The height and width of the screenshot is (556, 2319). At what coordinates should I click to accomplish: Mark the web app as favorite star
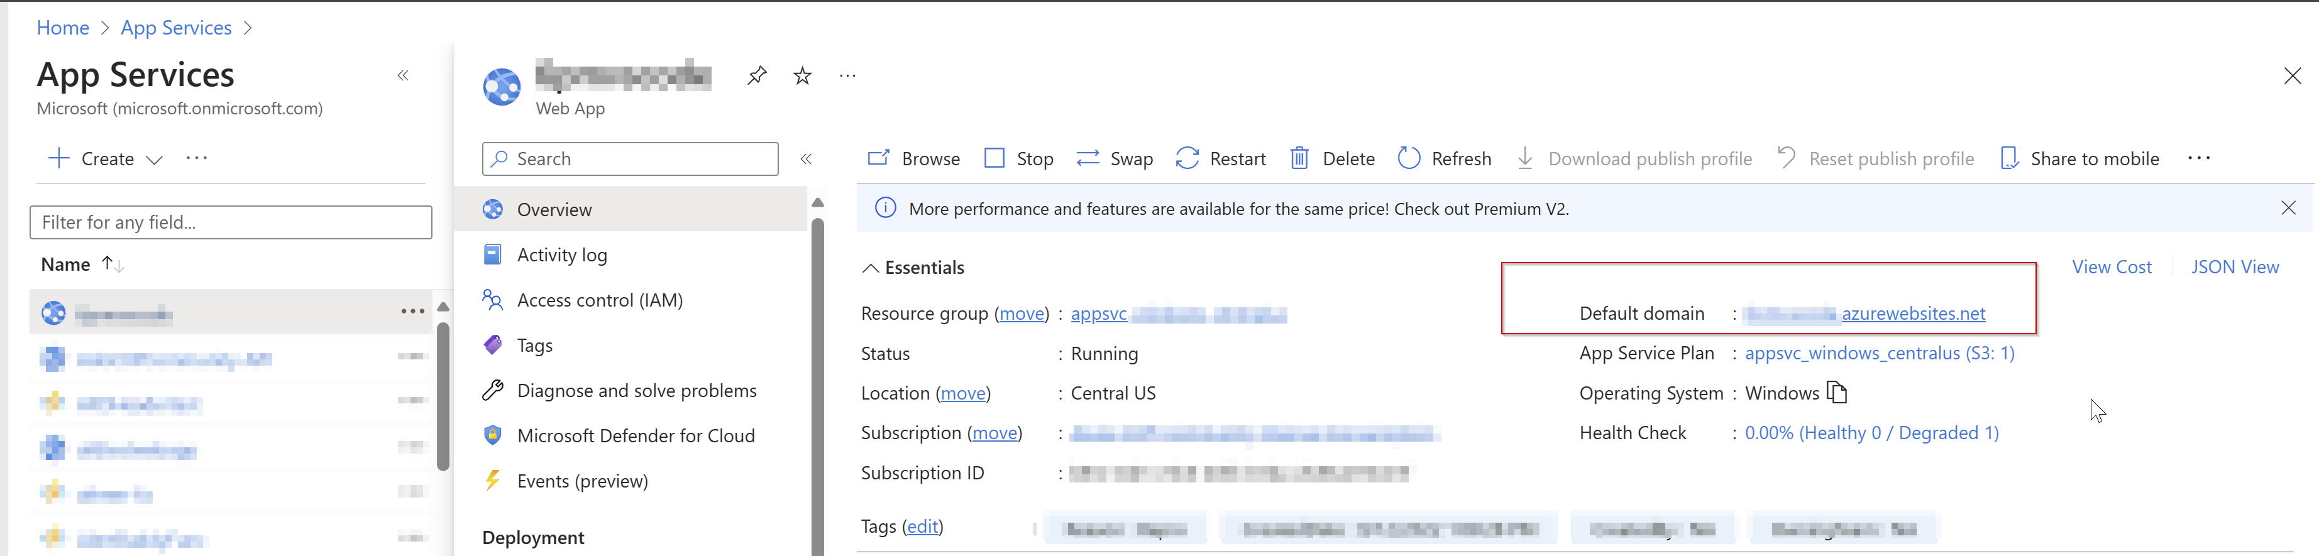coord(802,75)
